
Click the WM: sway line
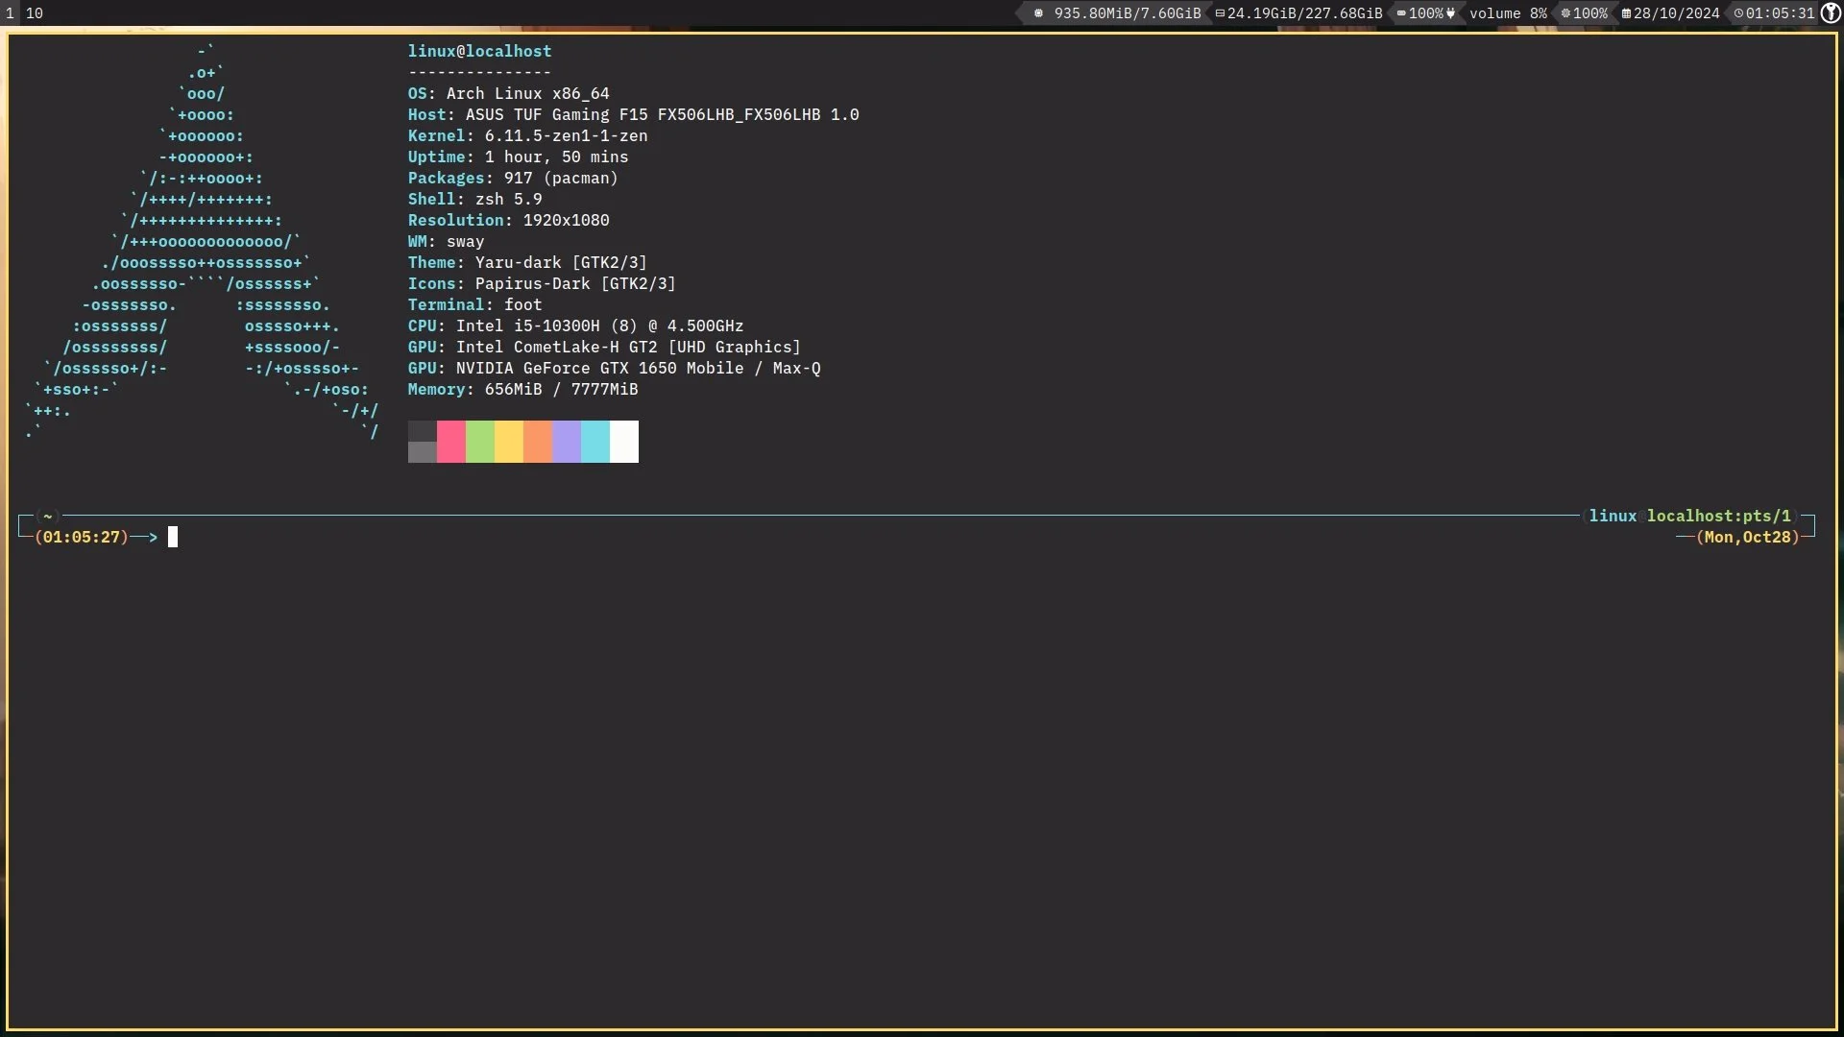(x=446, y=241)
